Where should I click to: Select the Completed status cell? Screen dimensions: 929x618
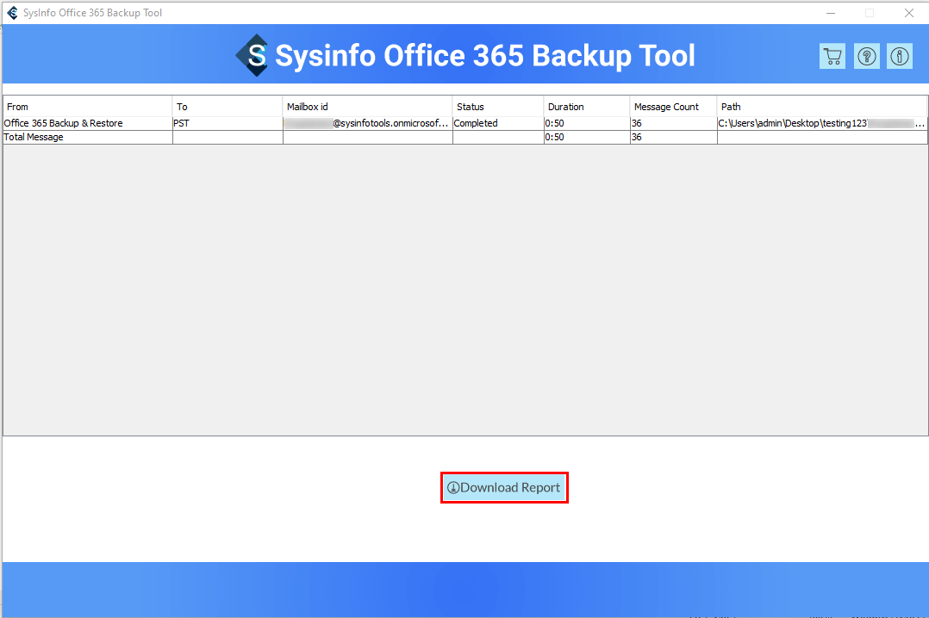(476, 123)
